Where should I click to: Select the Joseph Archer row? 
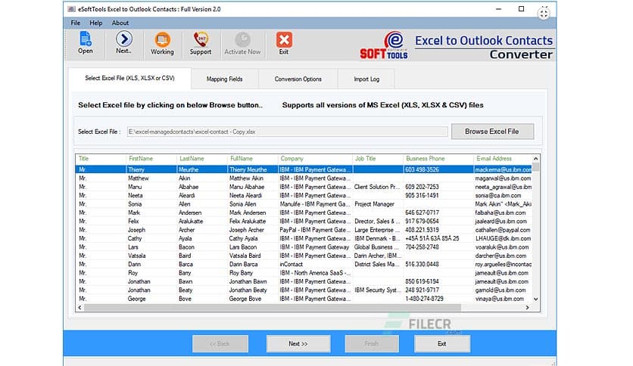coord(304,230)
